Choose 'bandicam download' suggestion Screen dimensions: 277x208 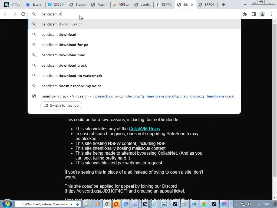click(134, 34)
